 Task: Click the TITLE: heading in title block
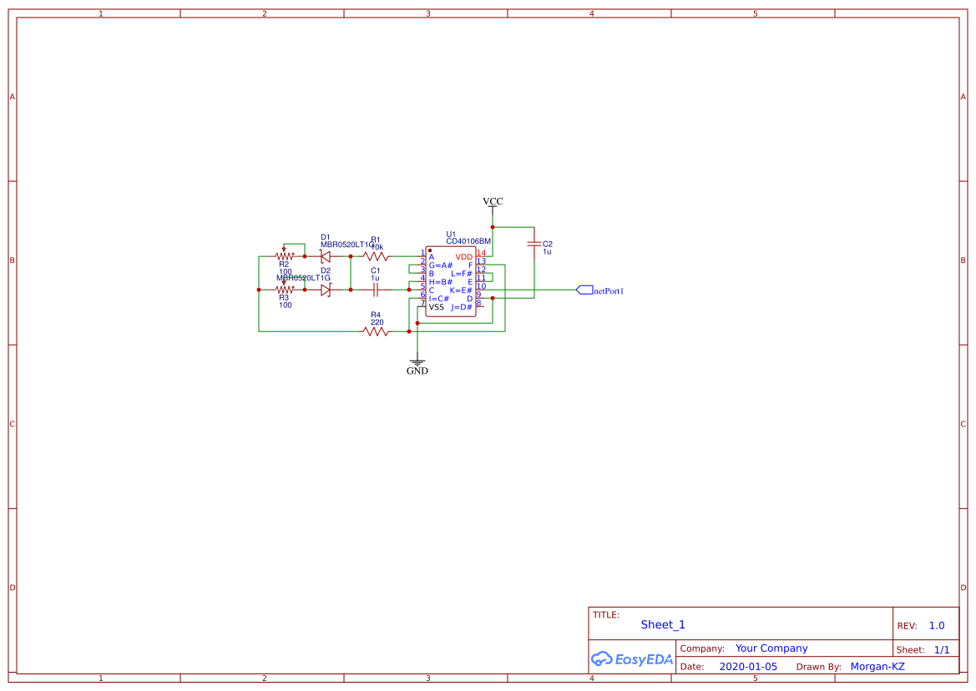[605, 615]
